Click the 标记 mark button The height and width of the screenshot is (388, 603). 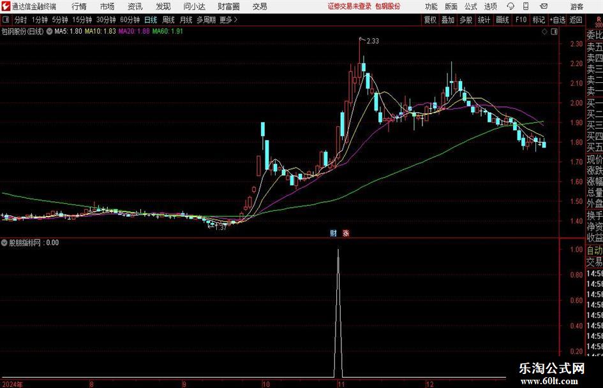click(x=539, y=20)
